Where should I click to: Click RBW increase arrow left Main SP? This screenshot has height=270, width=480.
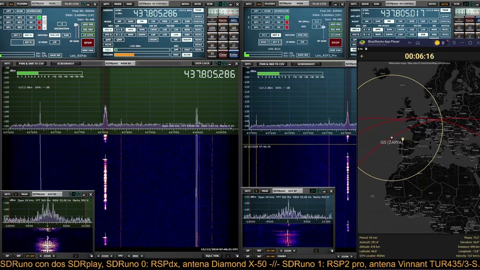[142, 256]
